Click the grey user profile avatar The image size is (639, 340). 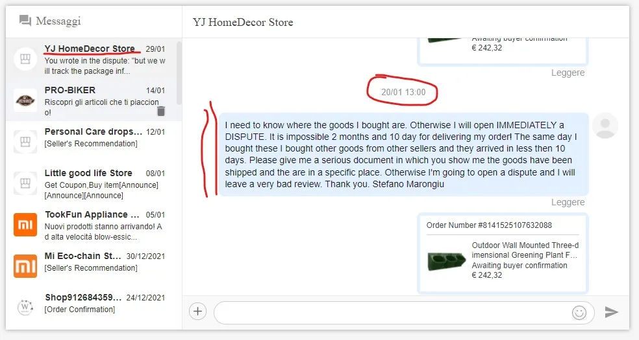(605, 126)
